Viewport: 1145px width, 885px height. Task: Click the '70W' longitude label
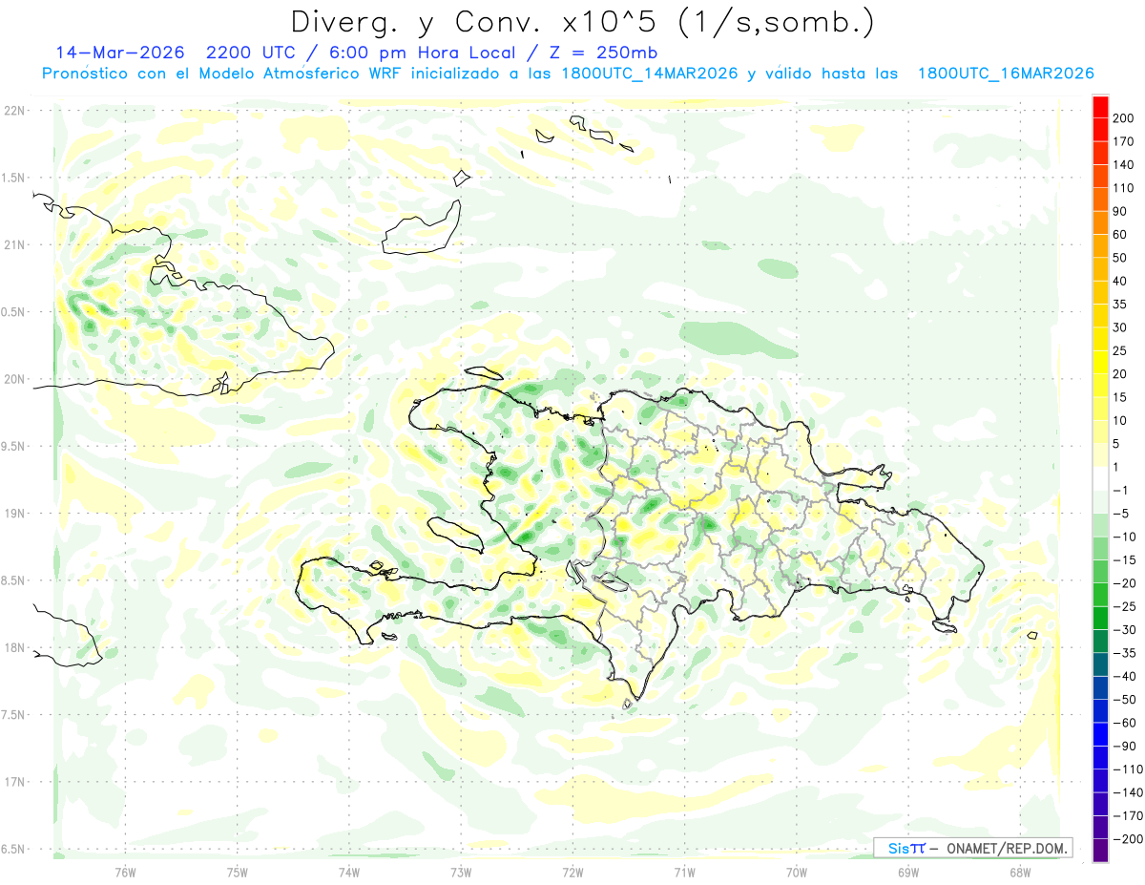click(x=797, y=874)
